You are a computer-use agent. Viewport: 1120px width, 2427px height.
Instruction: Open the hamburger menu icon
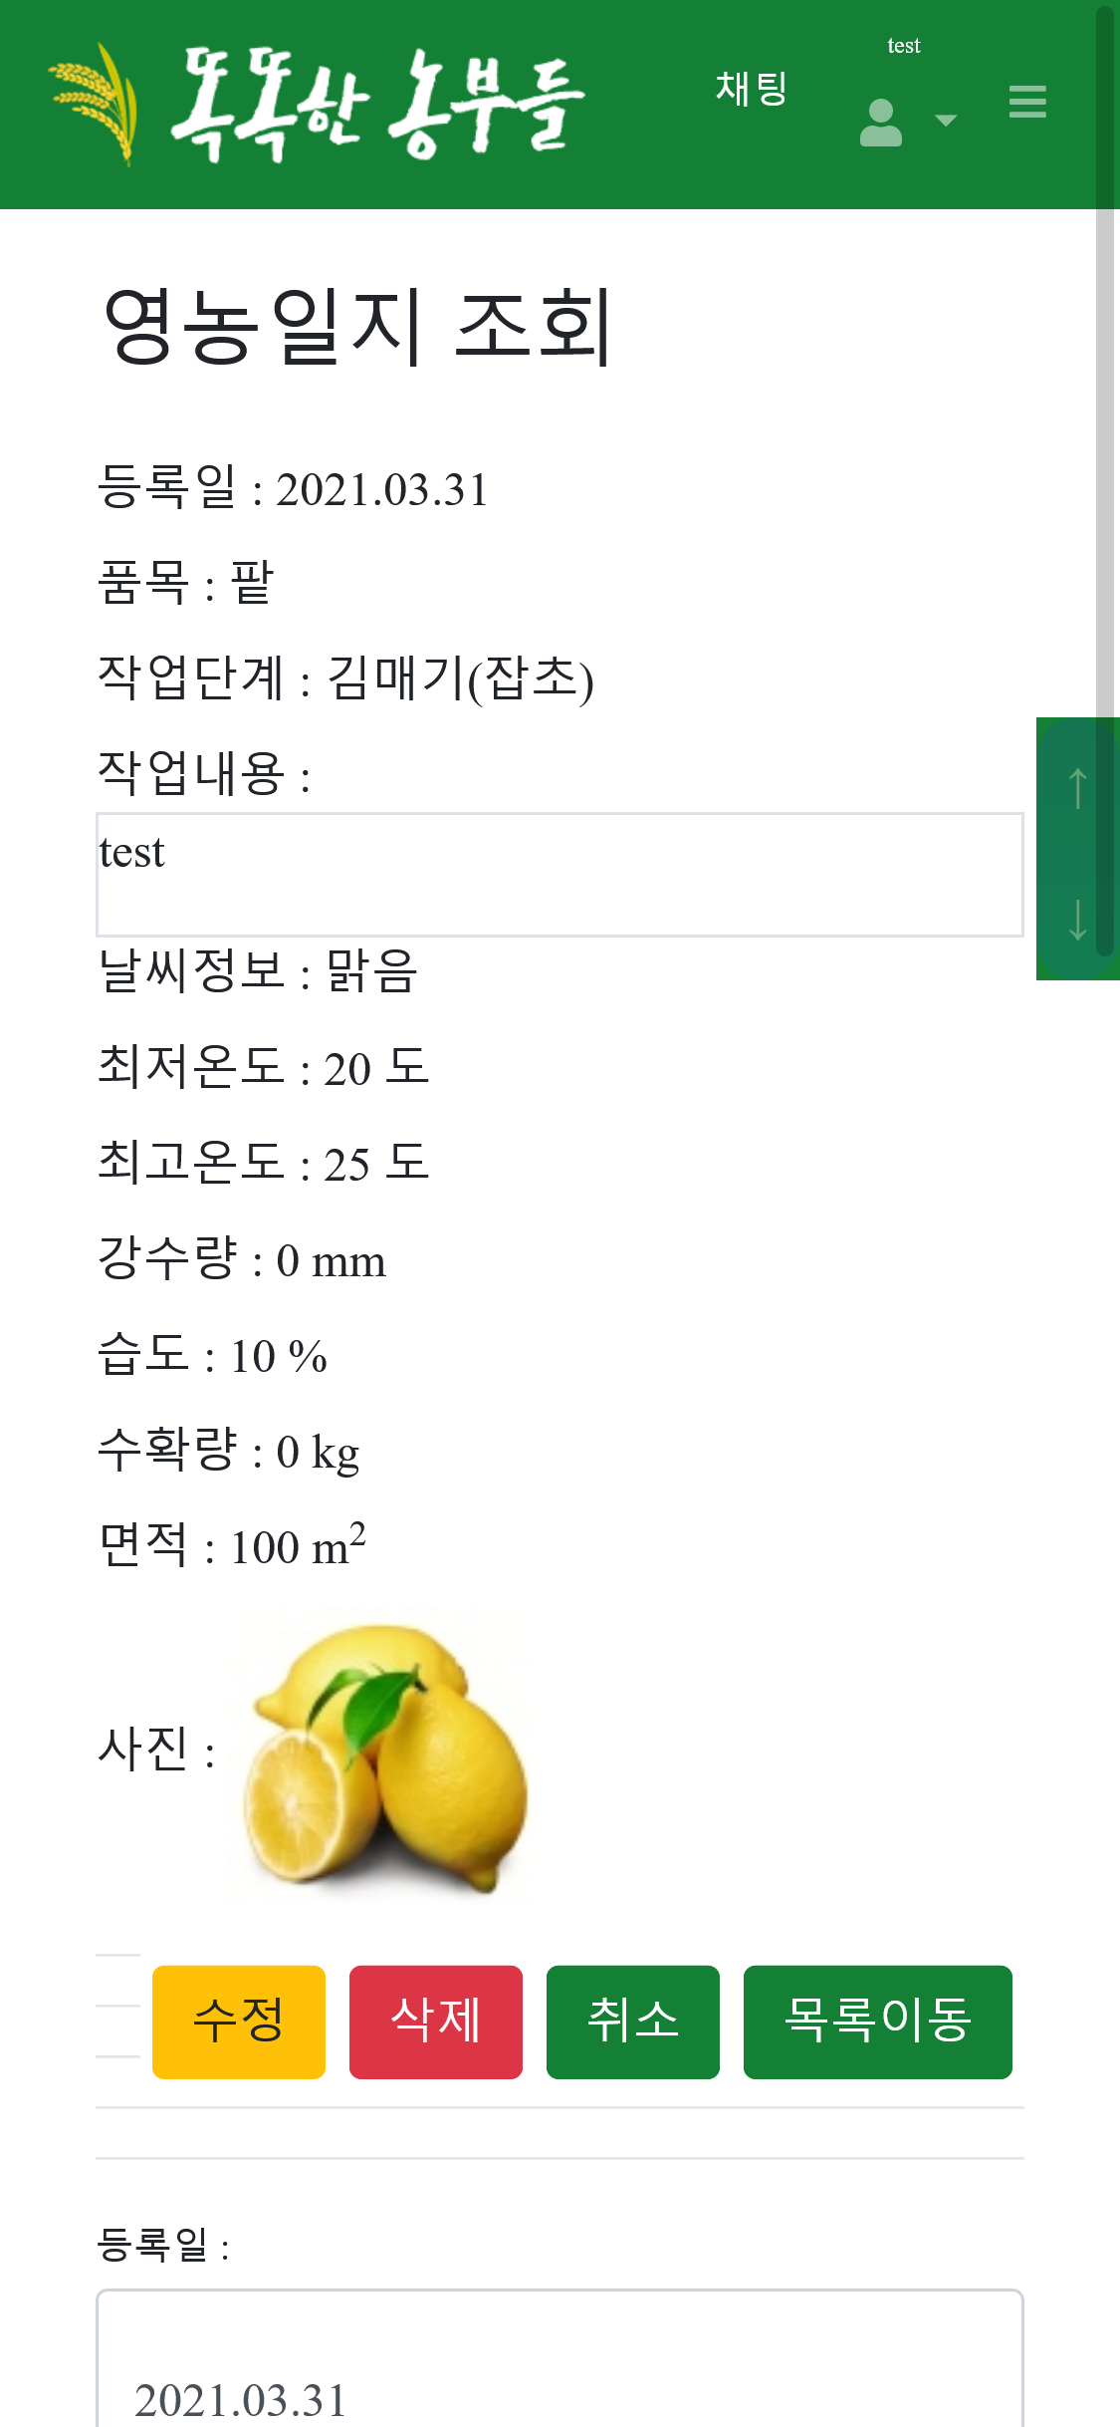click(x=1026, y=102)
